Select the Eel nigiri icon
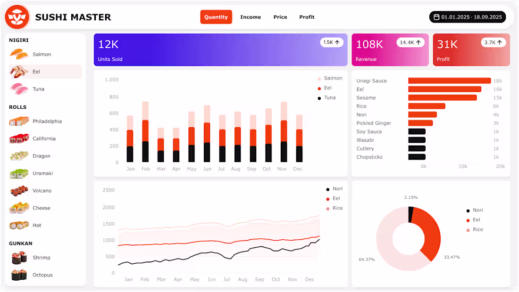The width and height of the screenshot is (519, 292). point(18,72)
